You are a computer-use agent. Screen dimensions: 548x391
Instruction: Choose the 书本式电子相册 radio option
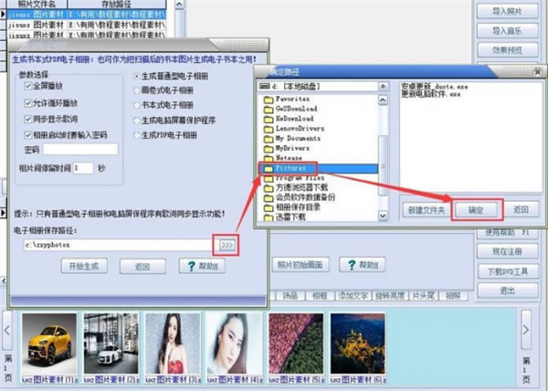click(x=137, y=105)
